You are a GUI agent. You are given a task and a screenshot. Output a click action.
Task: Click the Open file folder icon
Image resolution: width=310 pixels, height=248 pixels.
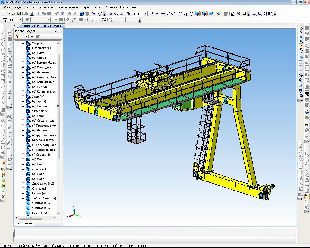(x=14, y=14)
